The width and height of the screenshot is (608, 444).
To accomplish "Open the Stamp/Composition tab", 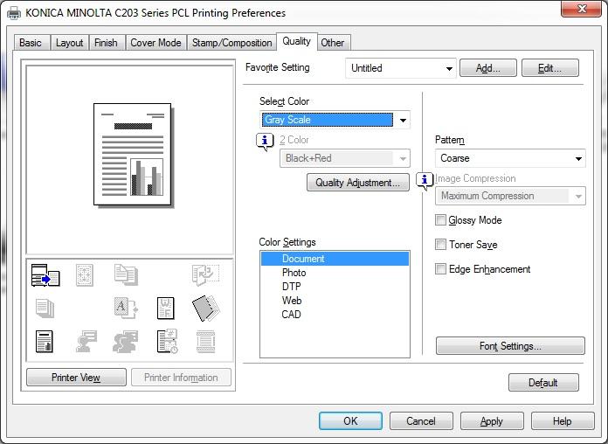I will coord(231,43).
